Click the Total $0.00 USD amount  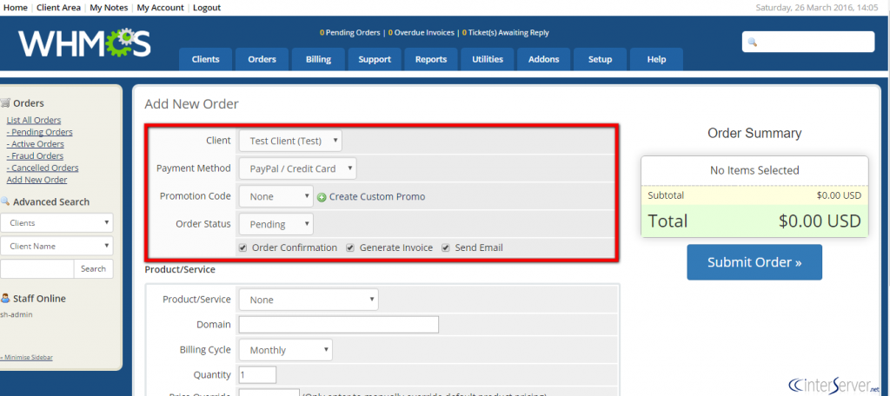click(820, 221)
